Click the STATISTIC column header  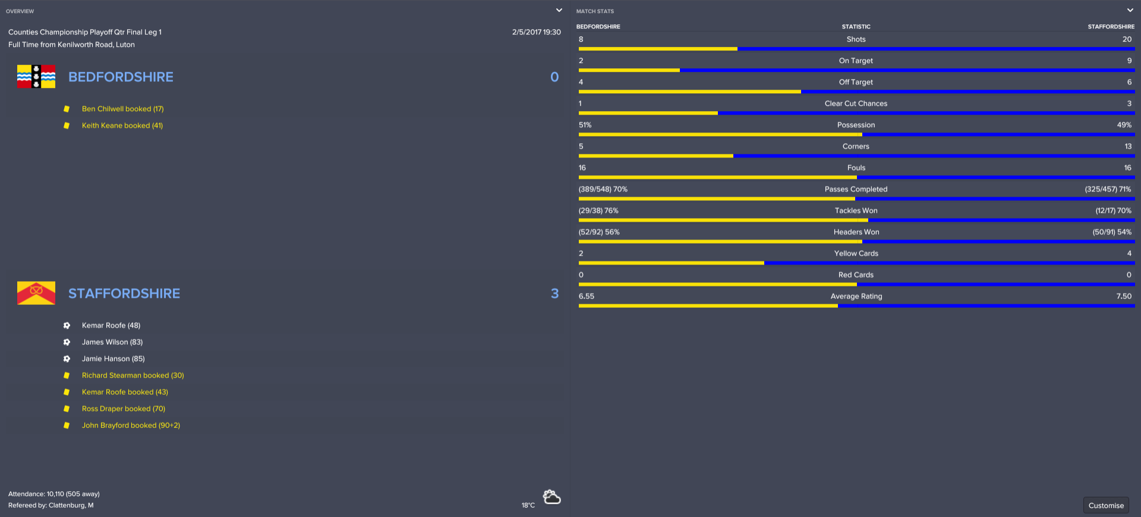pyautogui.click(x=856, y=27)
